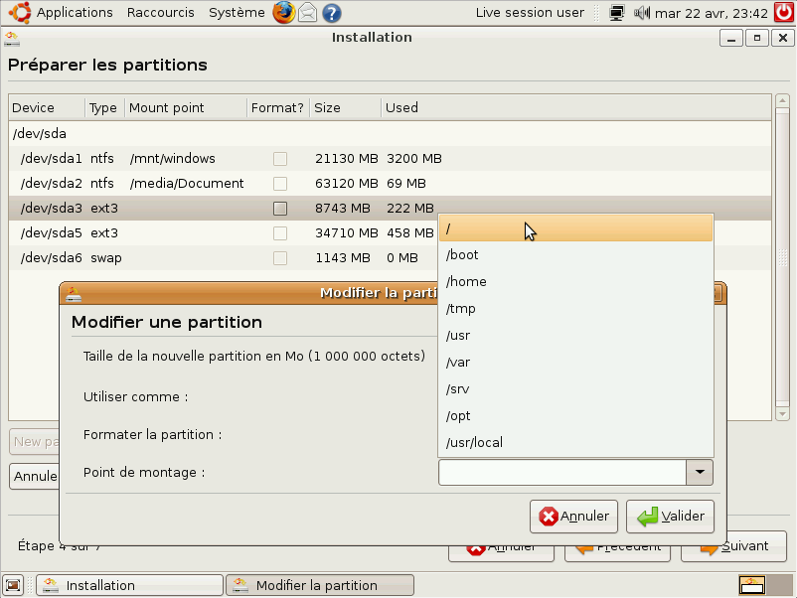This screenshot has width=797, height=598.
Task: Toggle format checkbox for /dev/sda3
Action: 280,209
